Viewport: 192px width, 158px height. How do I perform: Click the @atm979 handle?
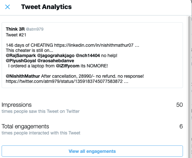[35, 29]
